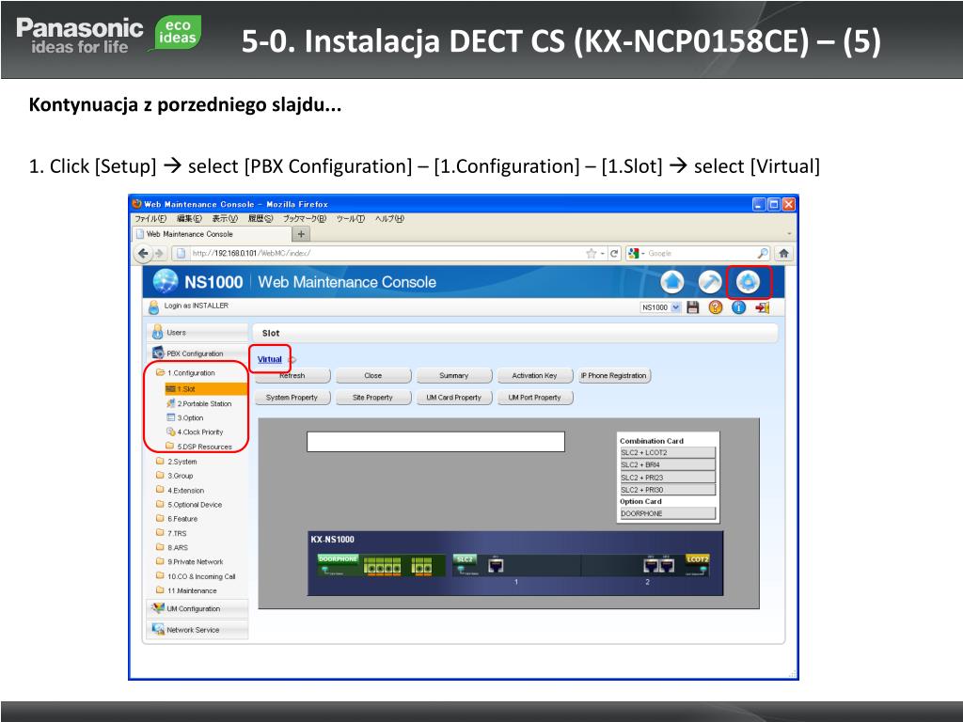Open the Firefox Edit menu

[x=189, y=218]
